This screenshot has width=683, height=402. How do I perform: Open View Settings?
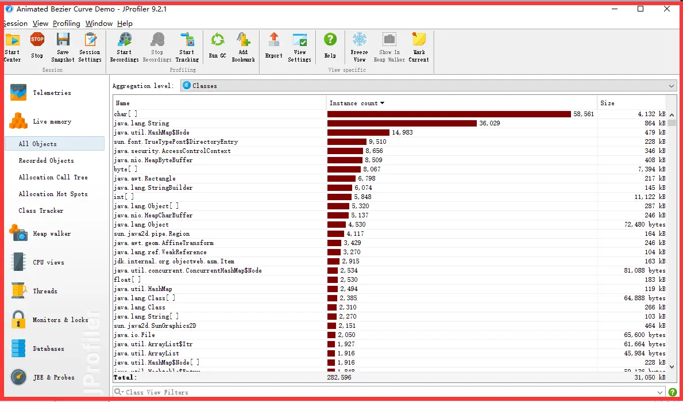click(x=300, y=47)
